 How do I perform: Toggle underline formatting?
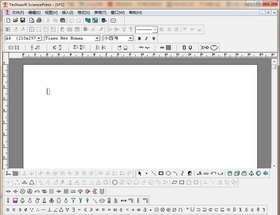coord(154,38)
